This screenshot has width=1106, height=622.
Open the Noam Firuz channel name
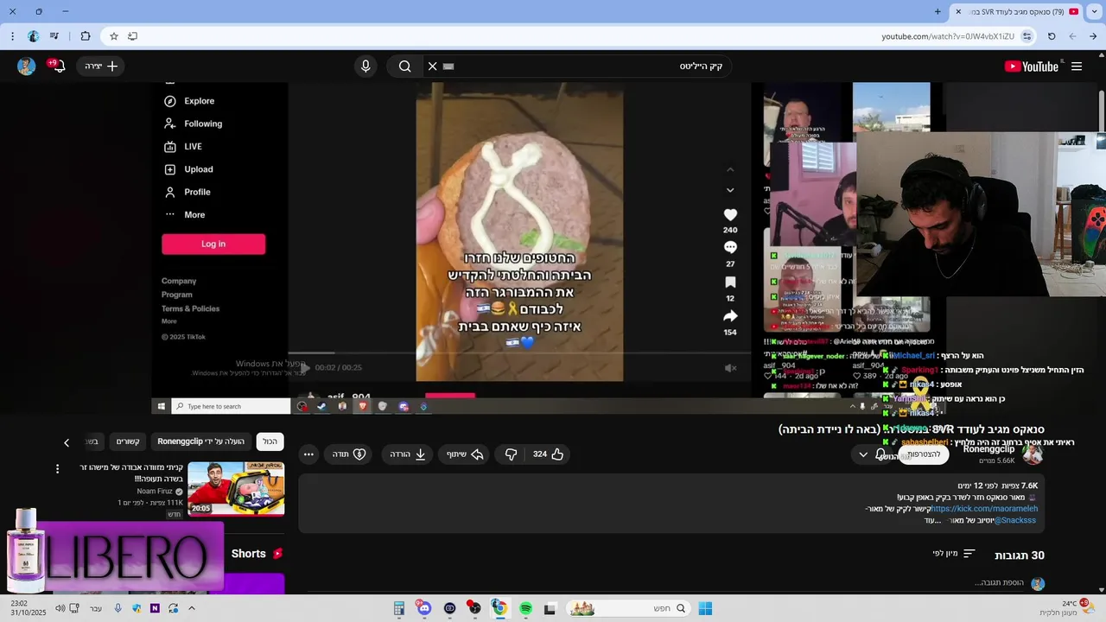point(154,492)
